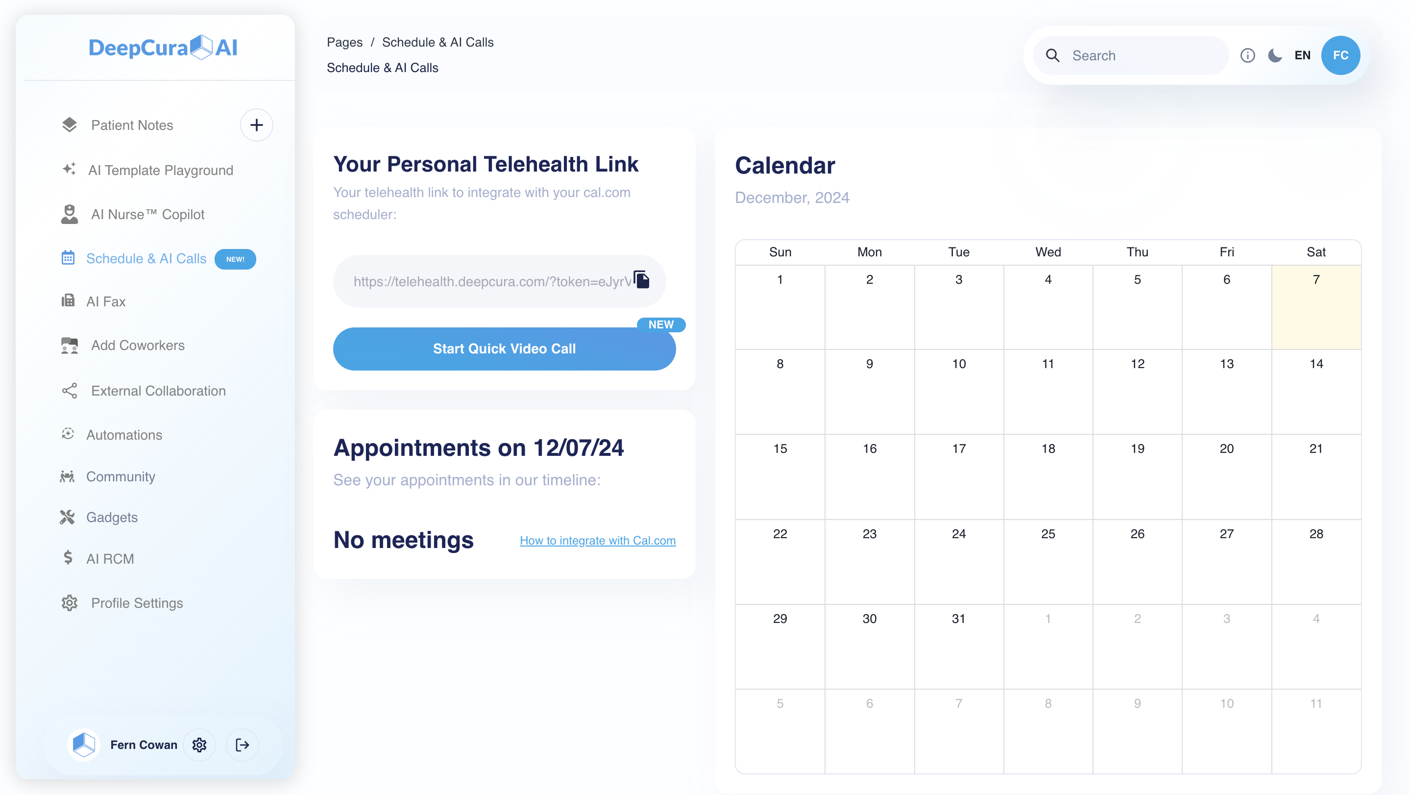The height and width of the screenshot is (795, 1410).
Task: Click the plus icon beside Patient Notes
Action: (x=256, y=125)
